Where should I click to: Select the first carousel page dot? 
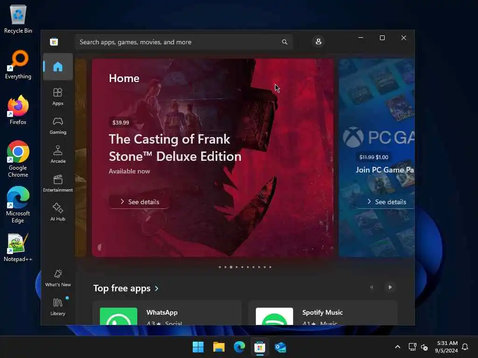(220, 267)
